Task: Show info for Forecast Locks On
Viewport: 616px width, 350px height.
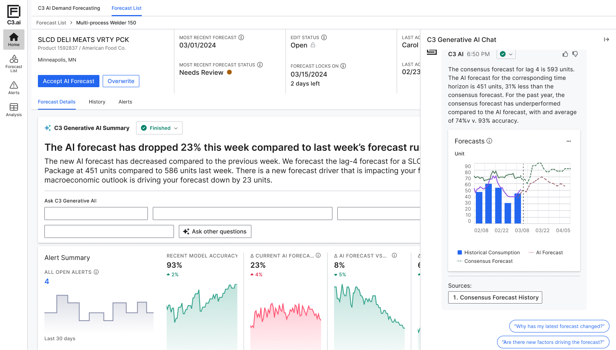Action: pyautogui.click(x=343, y=66)
